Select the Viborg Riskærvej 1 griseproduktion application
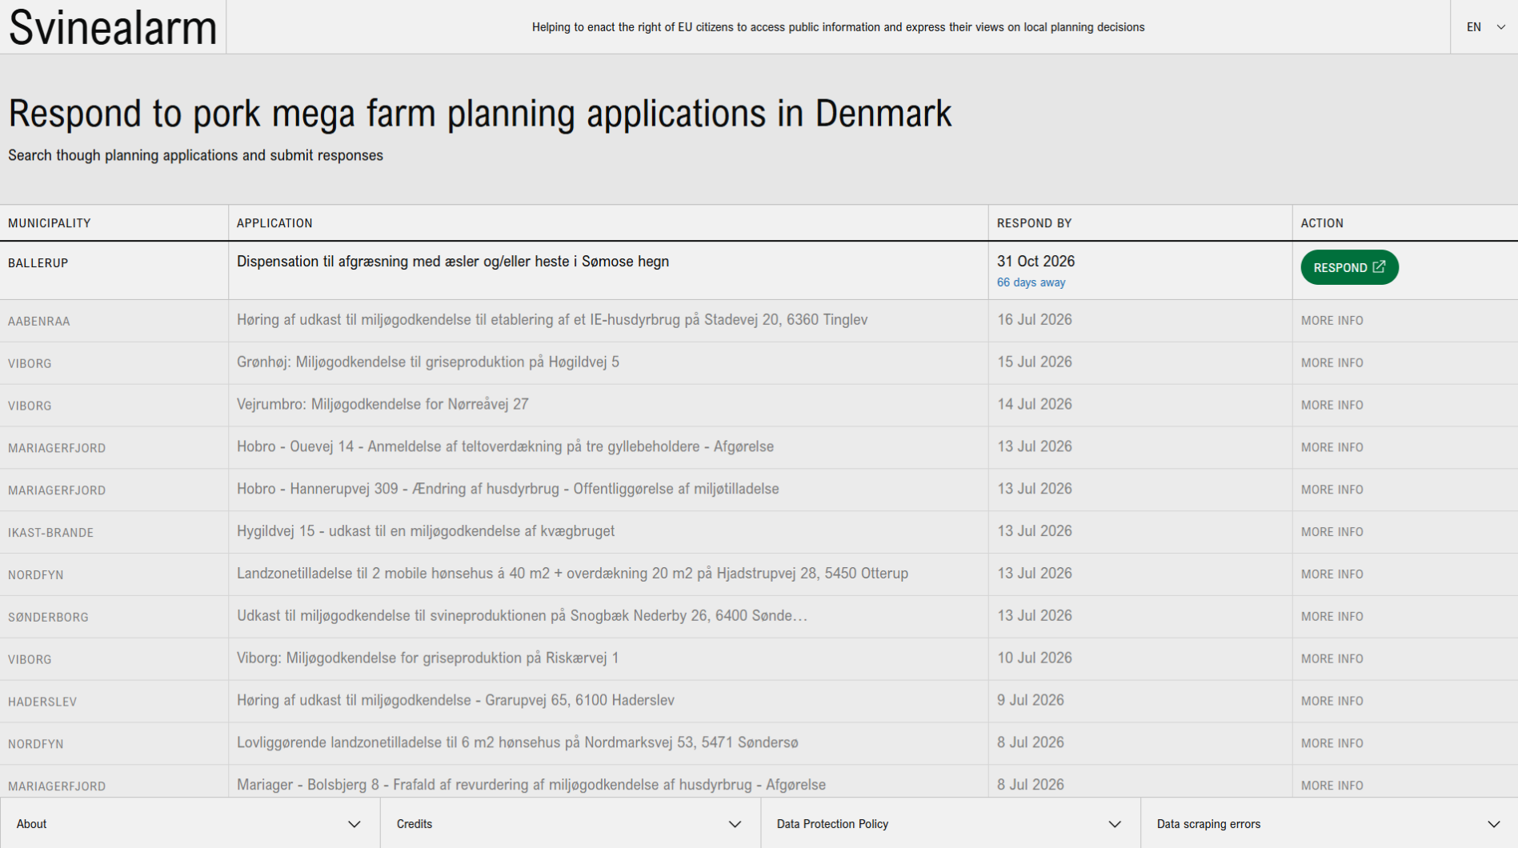This screenshot has width=1518, height=848. point(427,658)
